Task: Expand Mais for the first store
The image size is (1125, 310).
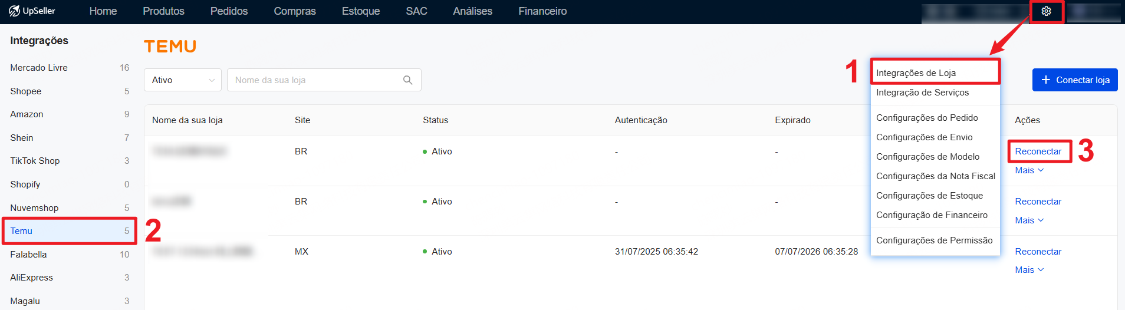Action: tap(1029, 170)
